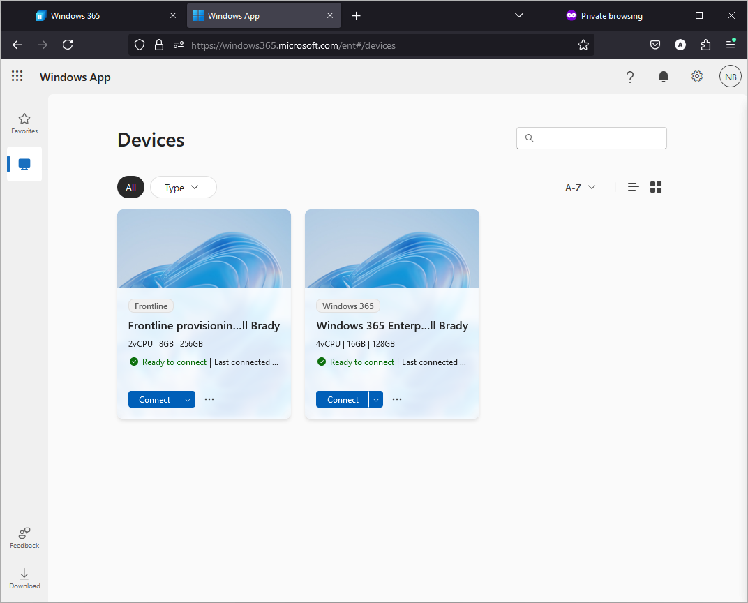Switch to list view layout
748x603 pixels.
pyautogui.click(x=633, y=187)
